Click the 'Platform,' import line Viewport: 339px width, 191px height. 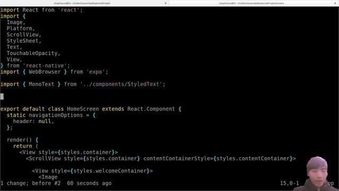pyautogui.click(x=21, y=28)
